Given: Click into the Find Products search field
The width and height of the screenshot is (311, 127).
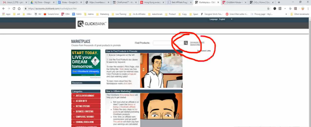Looking at the screenshot, I should pos(168,43).
